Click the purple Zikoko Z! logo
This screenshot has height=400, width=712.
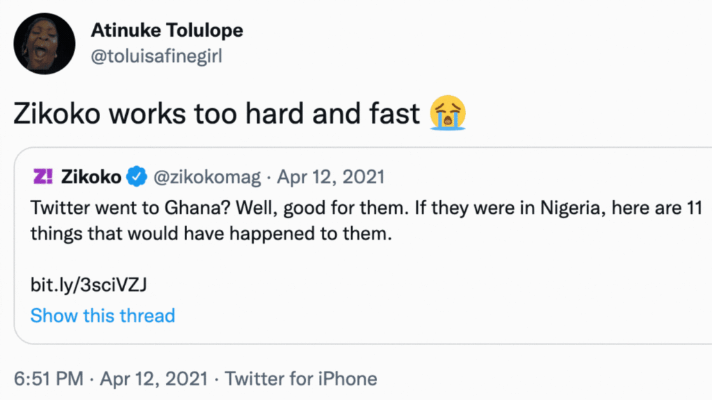pos(43,177)
